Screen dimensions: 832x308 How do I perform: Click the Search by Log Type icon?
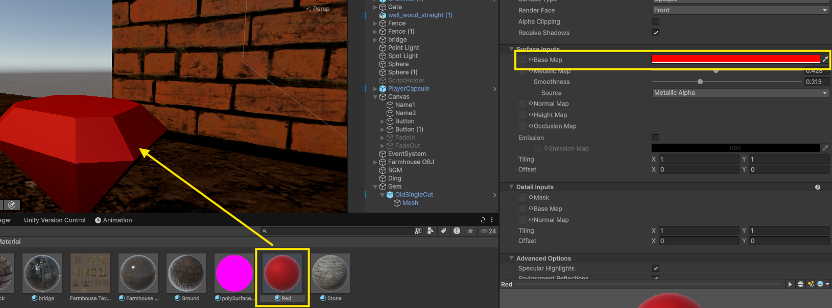coord(457,231)
